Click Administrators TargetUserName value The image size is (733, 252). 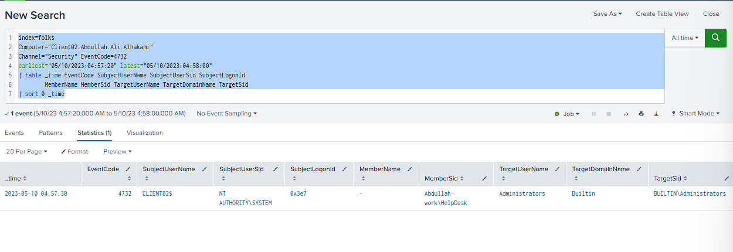point(522,193)
